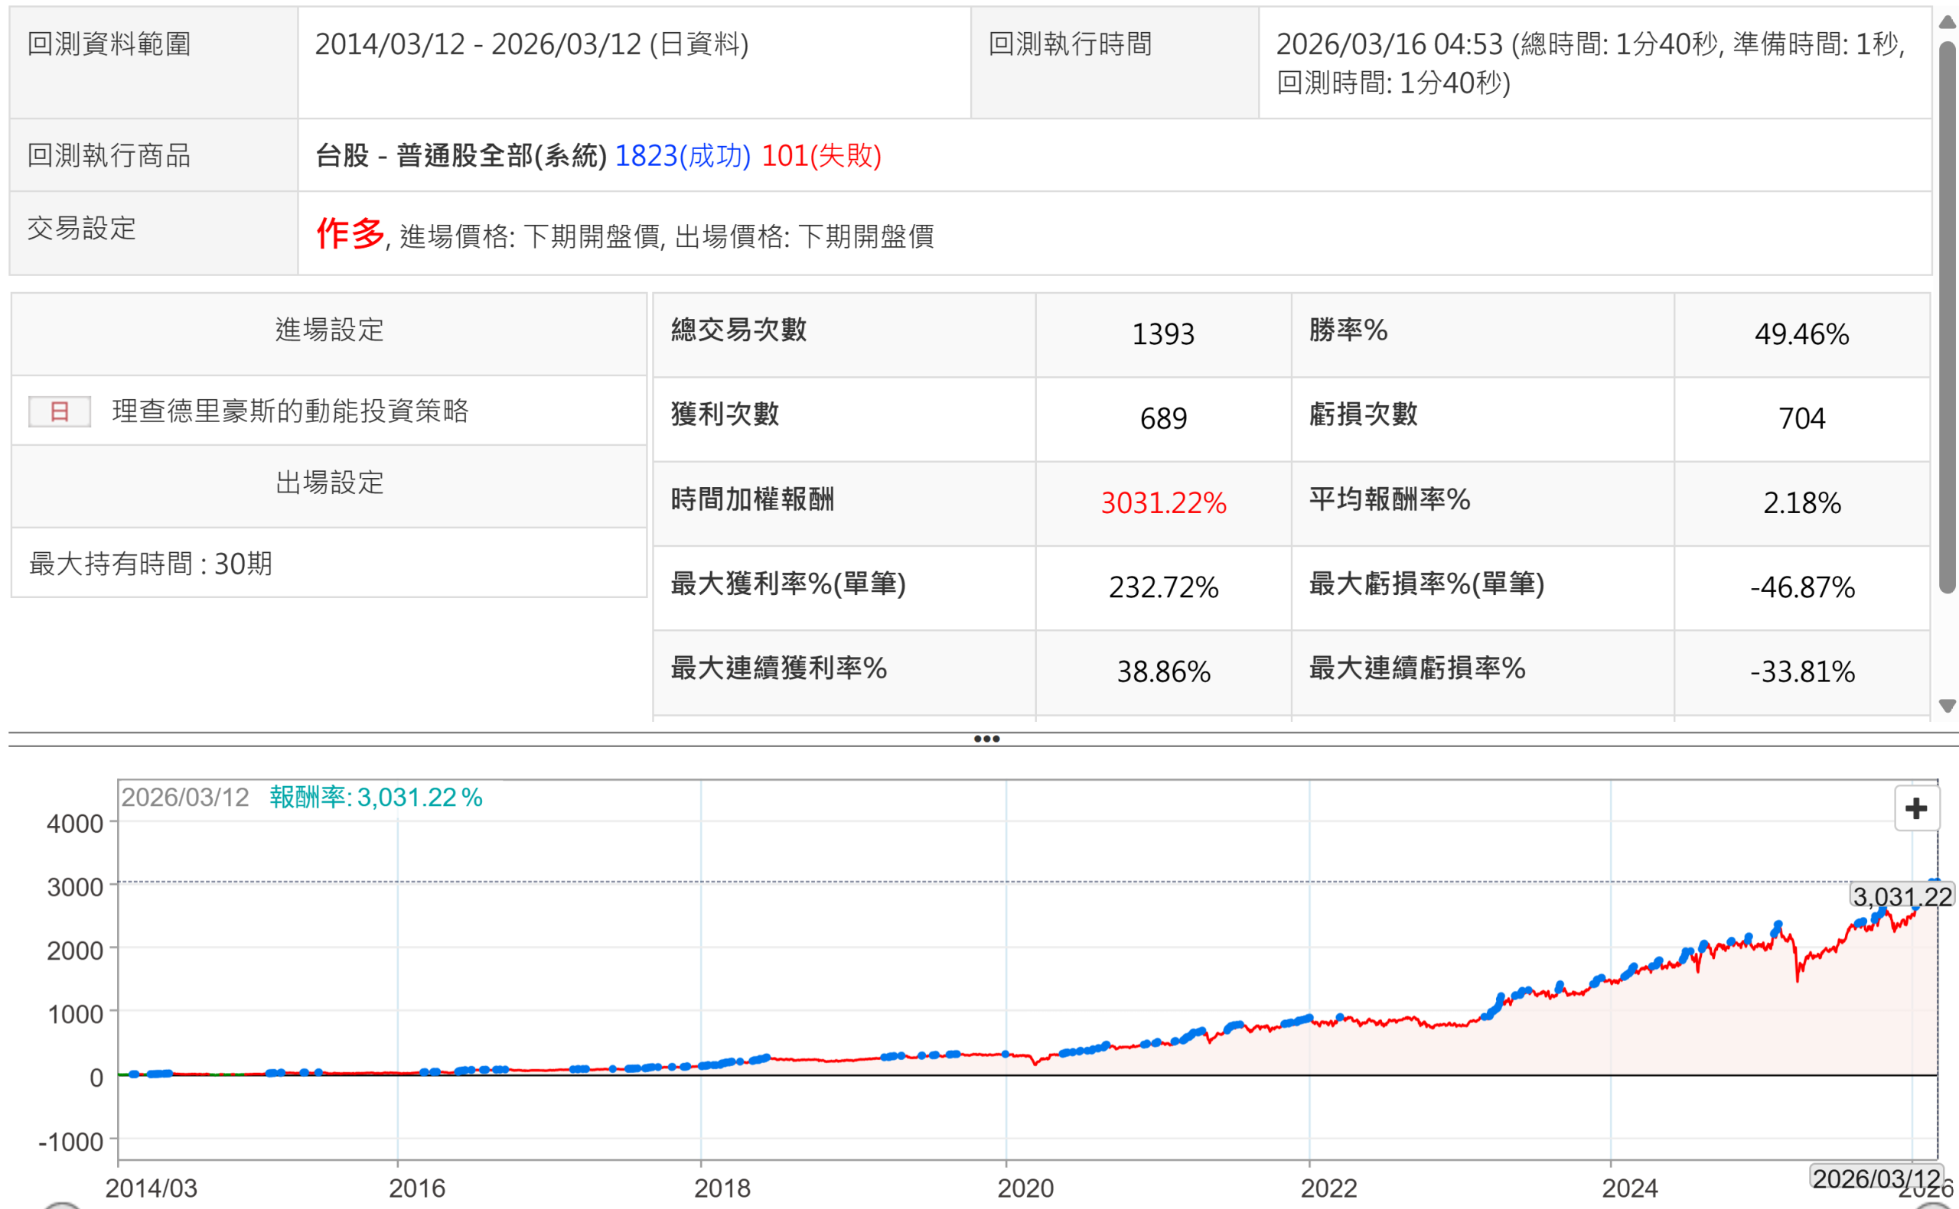Image resolution: width=1959 pixels, height=1209 pixels.
Task: Click the left range slider handle below the chart
Action: 63,1205
